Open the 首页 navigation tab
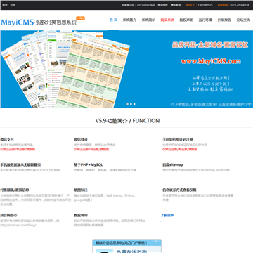Viewport: 253px width, 253px height. (x=113, y=20)
